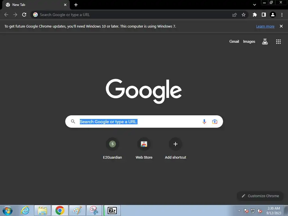The image size is (288, 216).
Task: Open the Extensions puzzle icon
Action: [x=255, y=15]
